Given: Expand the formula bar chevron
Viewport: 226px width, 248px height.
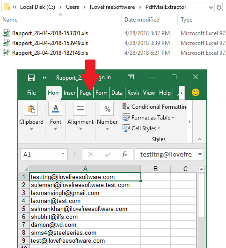Looking at the screenshot, I should click(200, 154).
